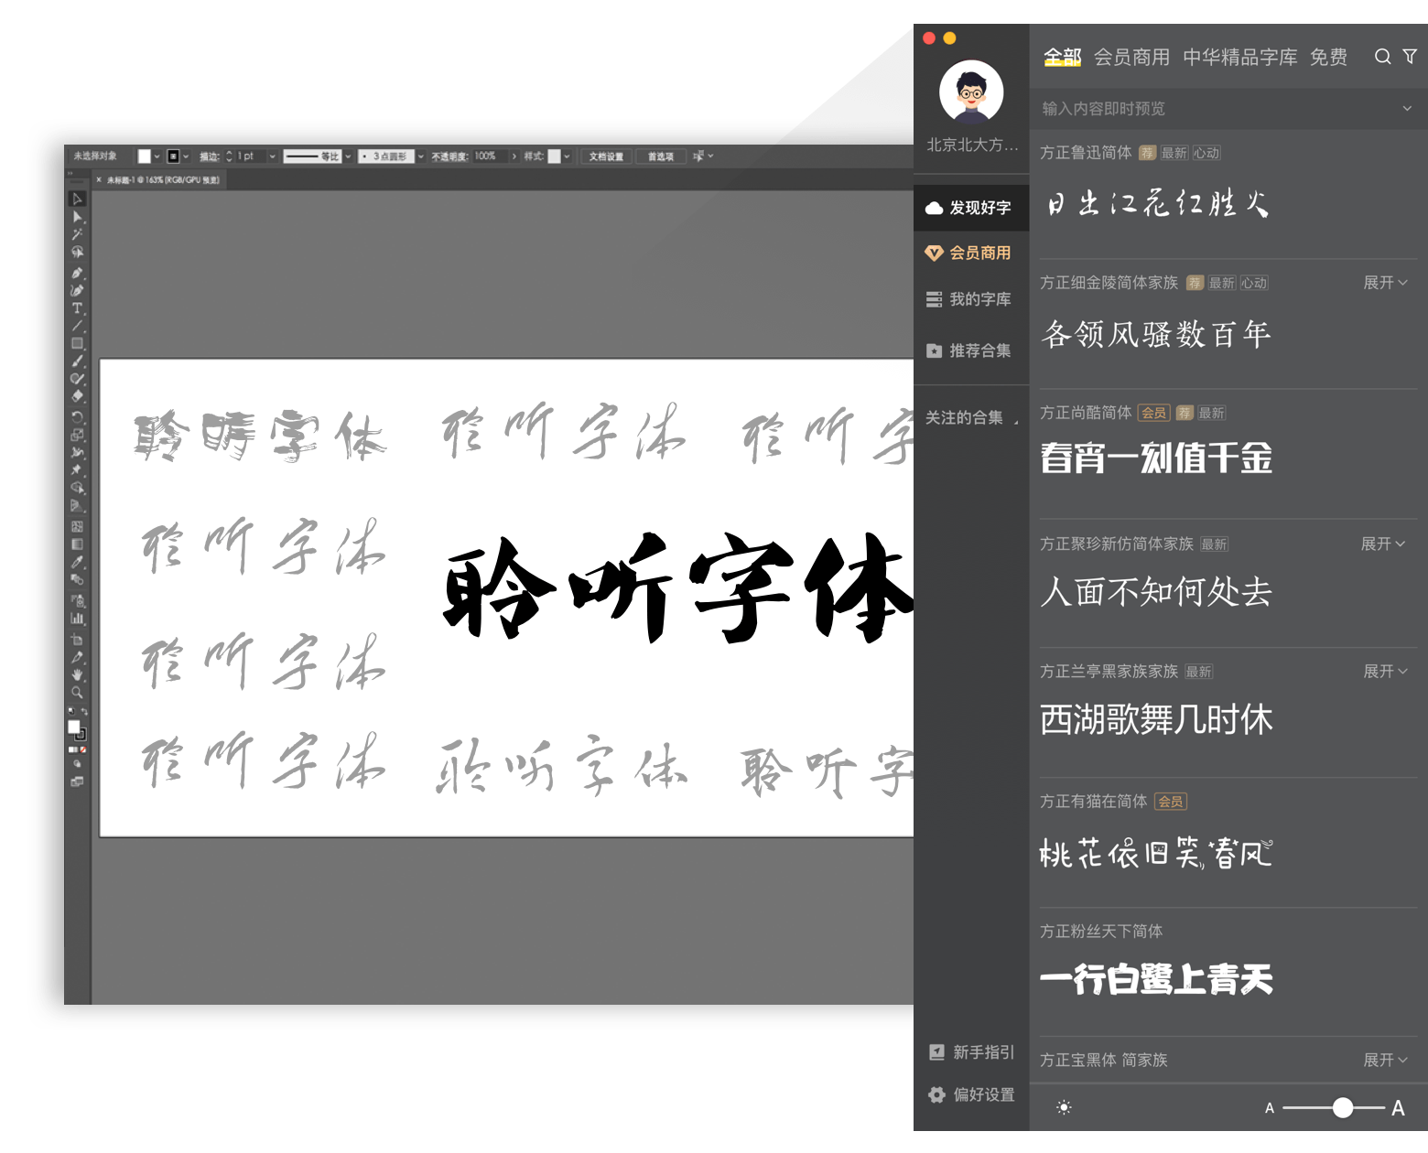Screen dimensions: 1428x1153
Task: Switch to the 会员商用 top tab
Action: click(1132, 57)
